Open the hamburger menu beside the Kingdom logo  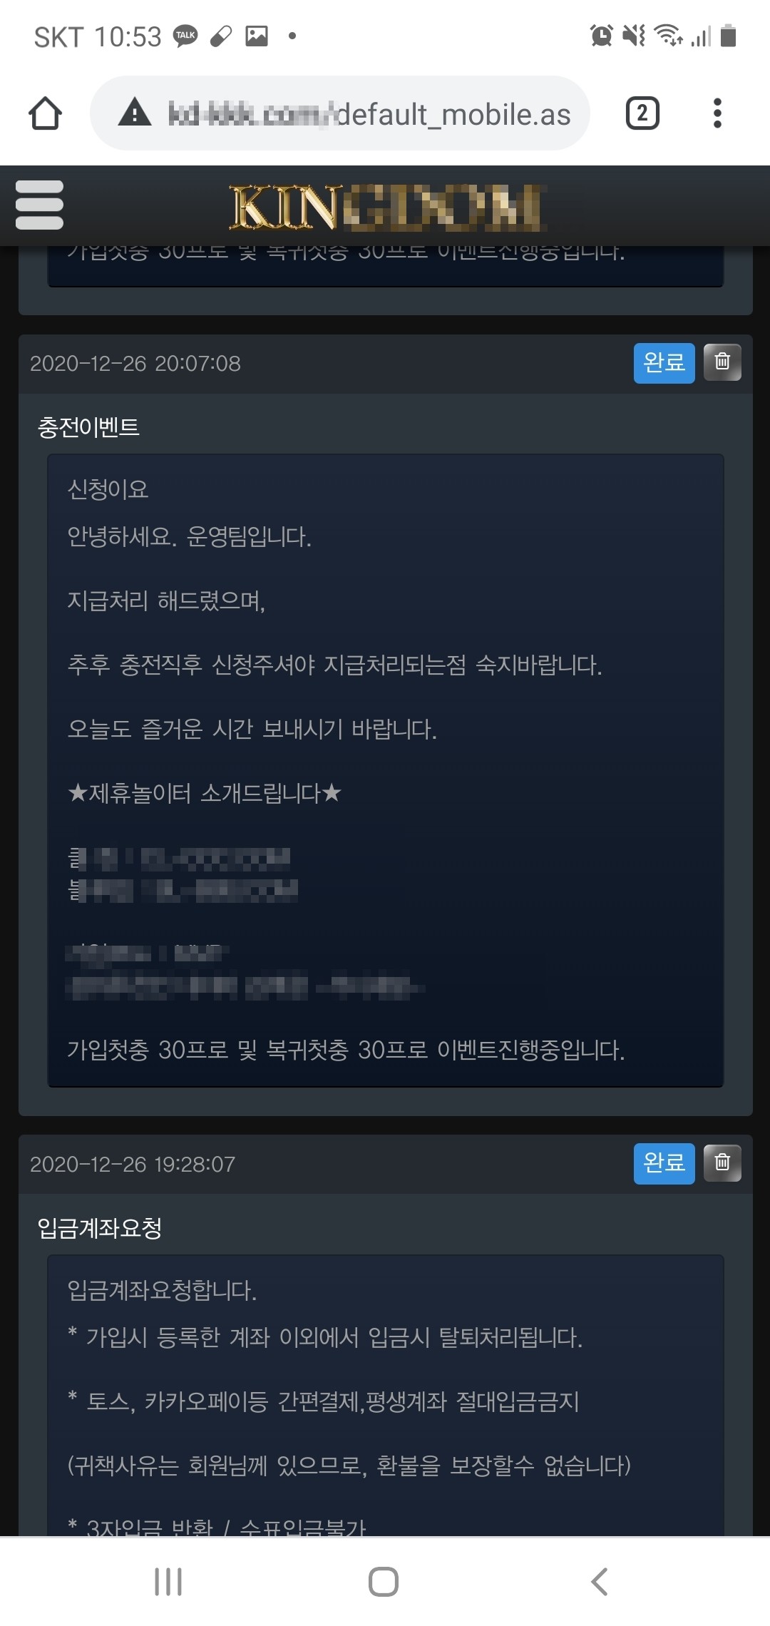pyautogui.click(x=39, y=205)
